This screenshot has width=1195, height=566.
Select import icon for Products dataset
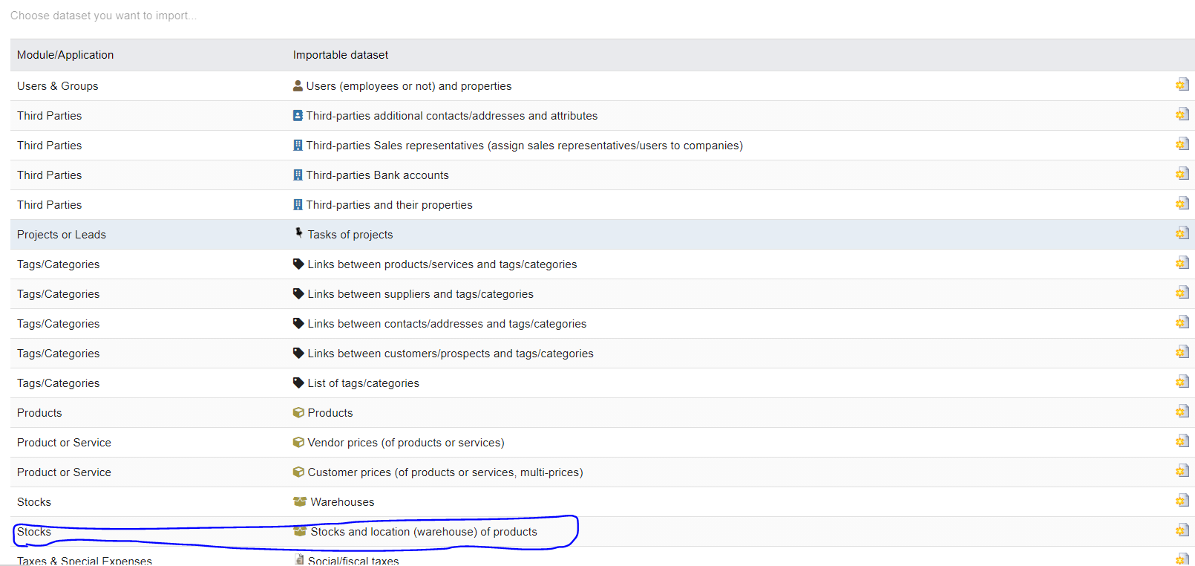[1182, 412]
